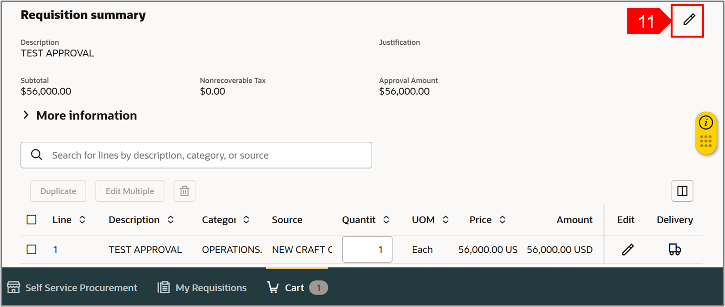This screenshot has height=307, width=725.
Task: Go to Self Service Procurement tab
Action: pos(72,288)
